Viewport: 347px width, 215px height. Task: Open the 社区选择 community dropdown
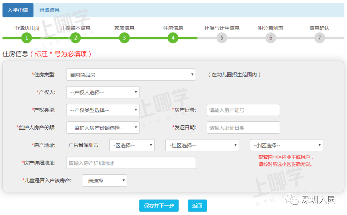[202, 145]
